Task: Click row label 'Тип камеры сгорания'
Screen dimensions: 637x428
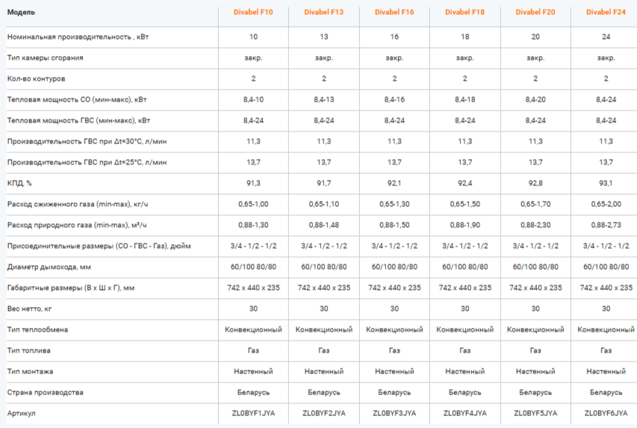Action: tap(45, 58)
